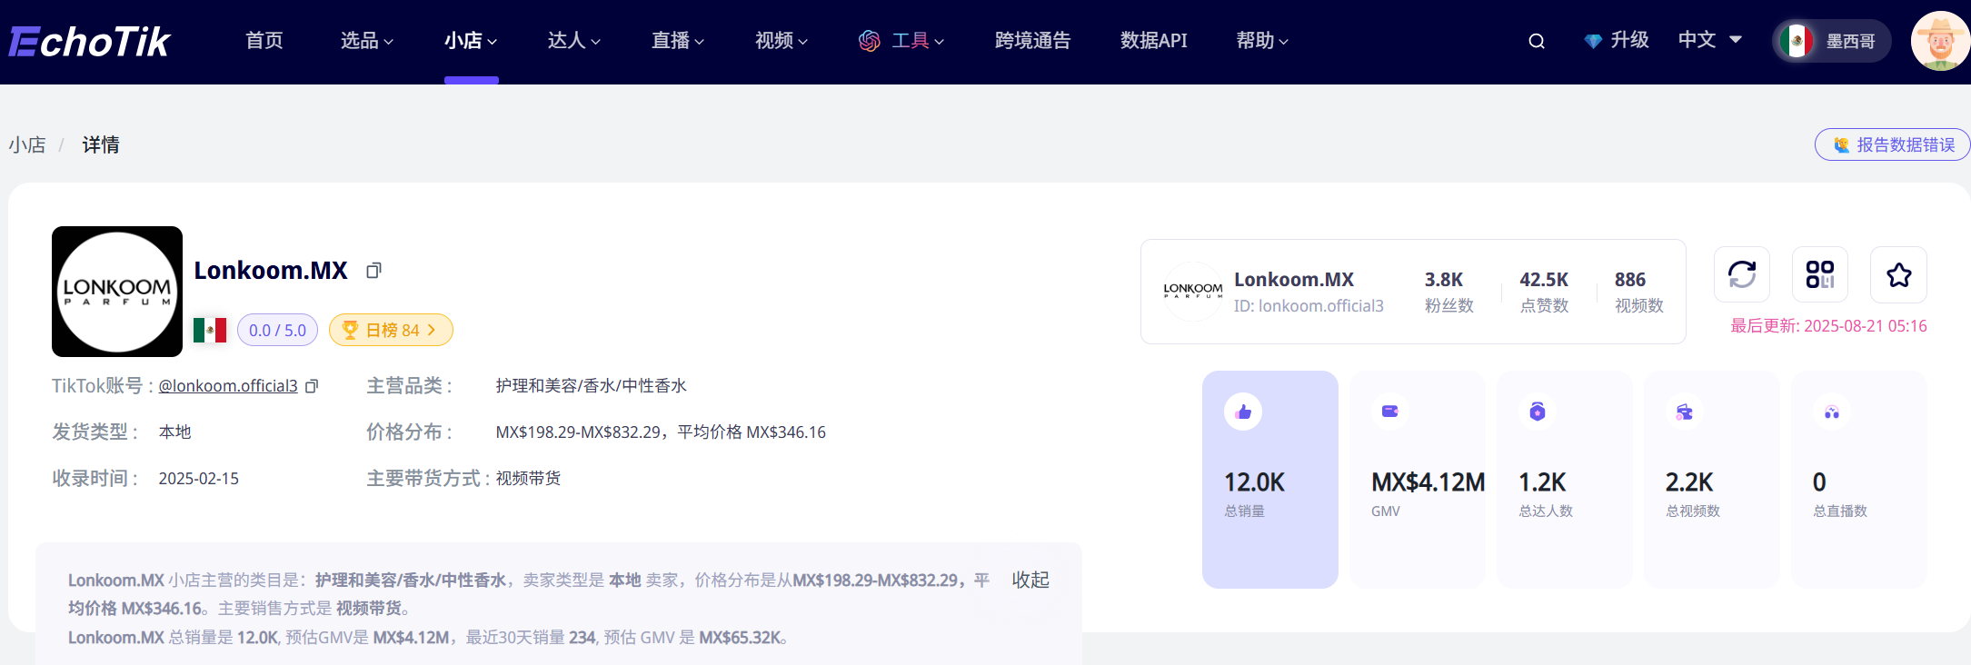Expand the 直播 dropdown menu
The width and height of the screenshot is (1971, 665).
click(678, 41)
